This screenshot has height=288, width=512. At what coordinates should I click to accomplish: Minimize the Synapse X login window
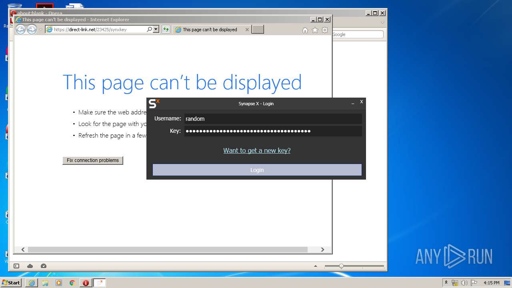click(x=353, y=103)
